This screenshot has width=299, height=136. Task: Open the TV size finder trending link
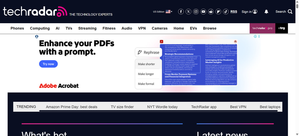point(122,107)
